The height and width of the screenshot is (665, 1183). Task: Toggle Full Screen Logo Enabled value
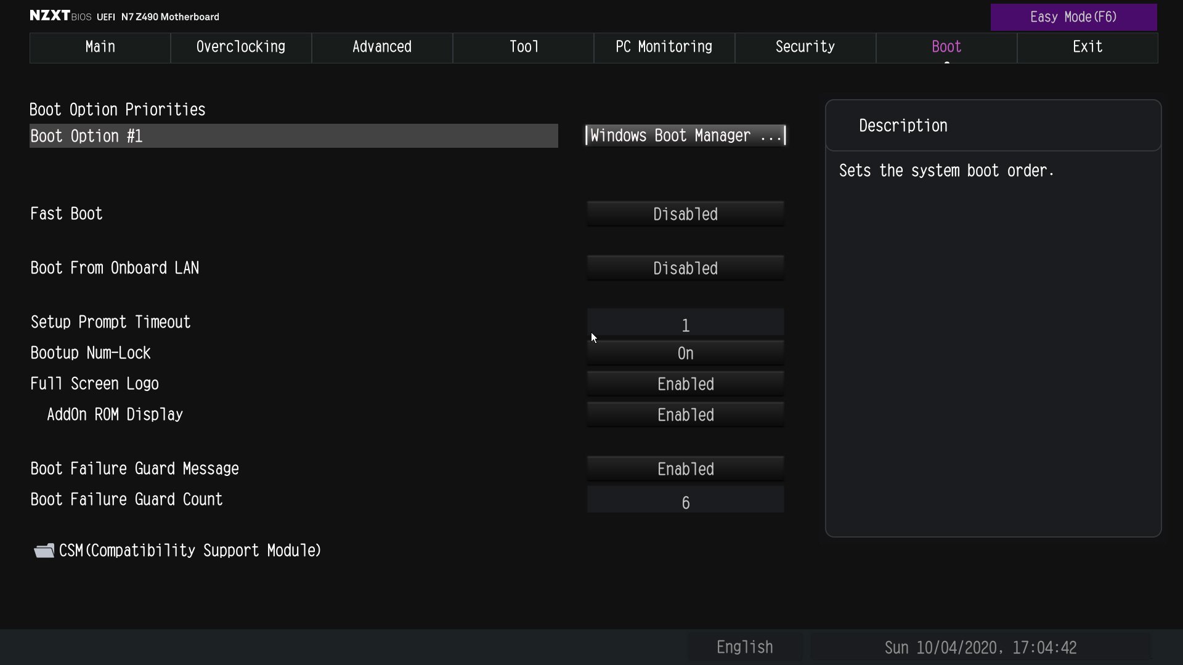point(685,384)
